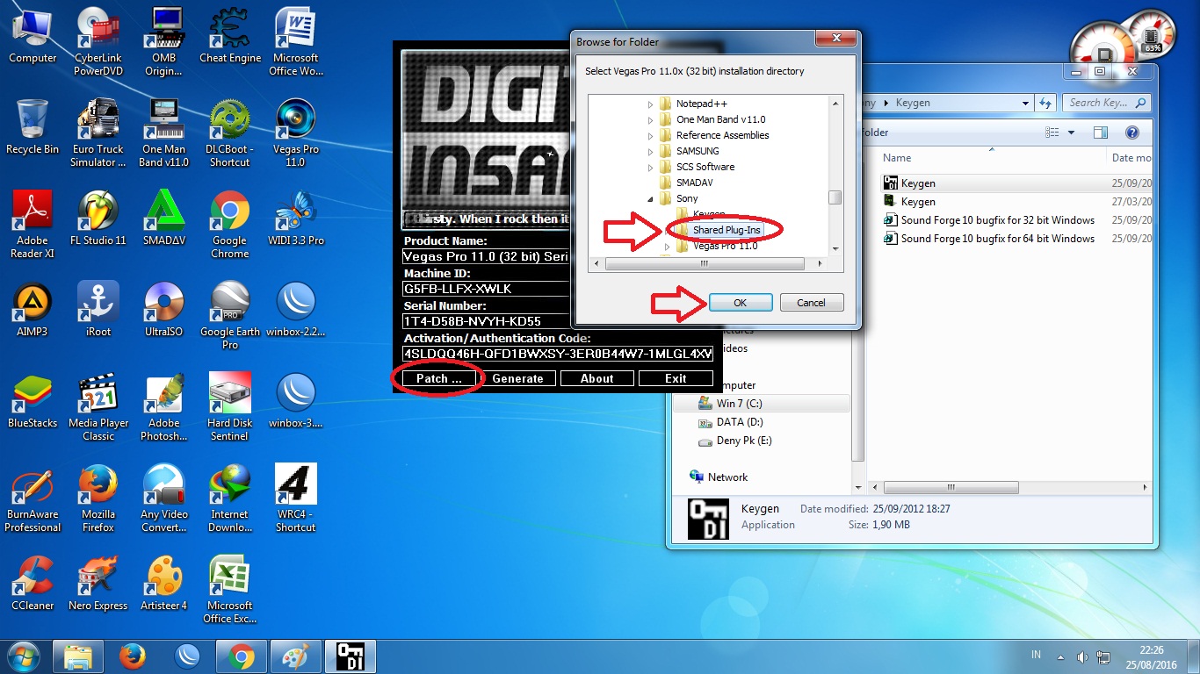Image resolution: width=1200 pixels, height=674 pixels.
Task: Launch AIMP3 desktop shortcut
Action: 33,309
